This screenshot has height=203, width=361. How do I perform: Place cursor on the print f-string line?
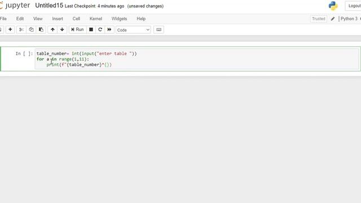[x=79, y=65]
